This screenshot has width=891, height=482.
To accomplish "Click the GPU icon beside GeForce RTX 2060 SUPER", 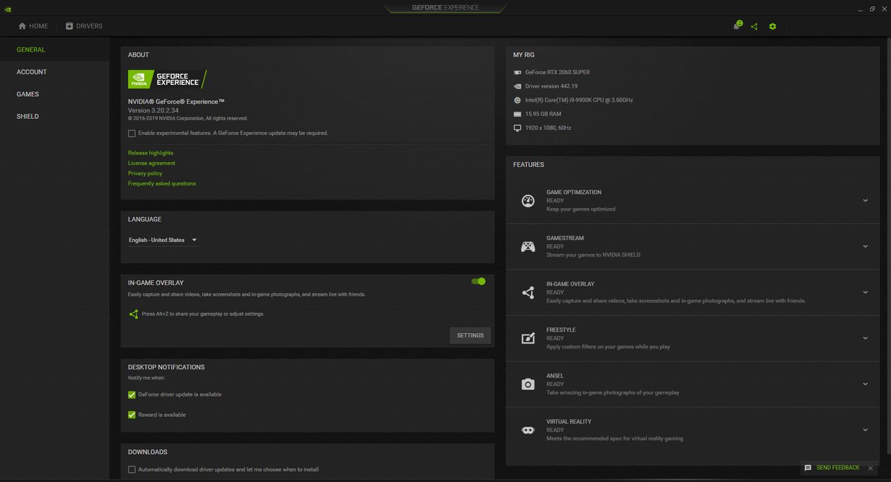I will click(x=517, y=72).
